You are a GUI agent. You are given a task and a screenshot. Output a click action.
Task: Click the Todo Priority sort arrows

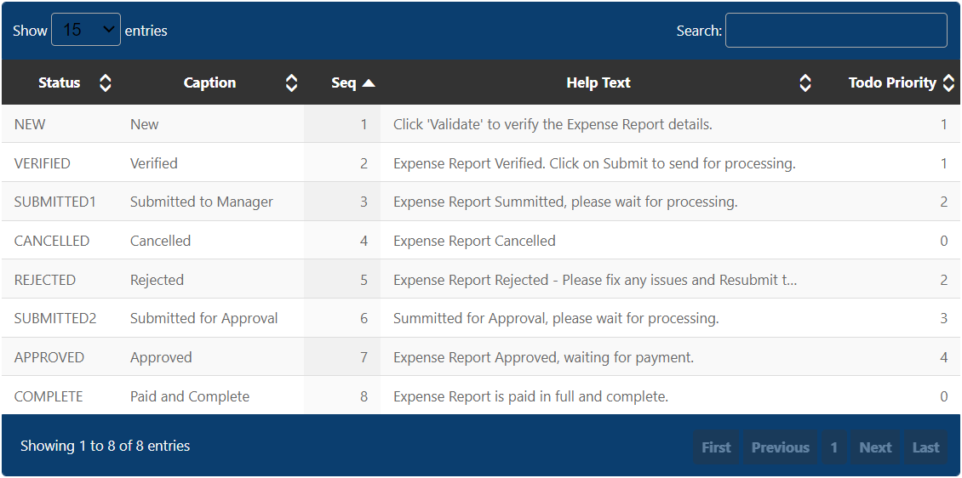point(948,83)
